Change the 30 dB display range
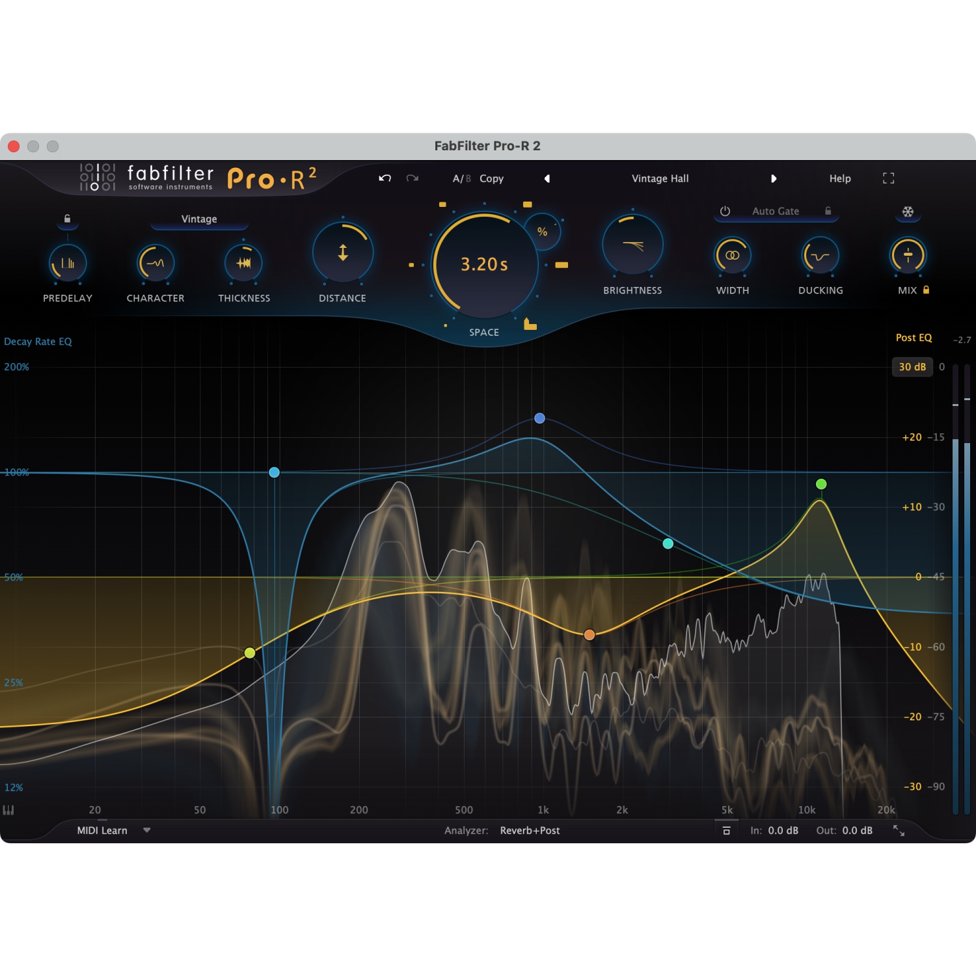Screen dimensions: 976x976 coord(912,367)
